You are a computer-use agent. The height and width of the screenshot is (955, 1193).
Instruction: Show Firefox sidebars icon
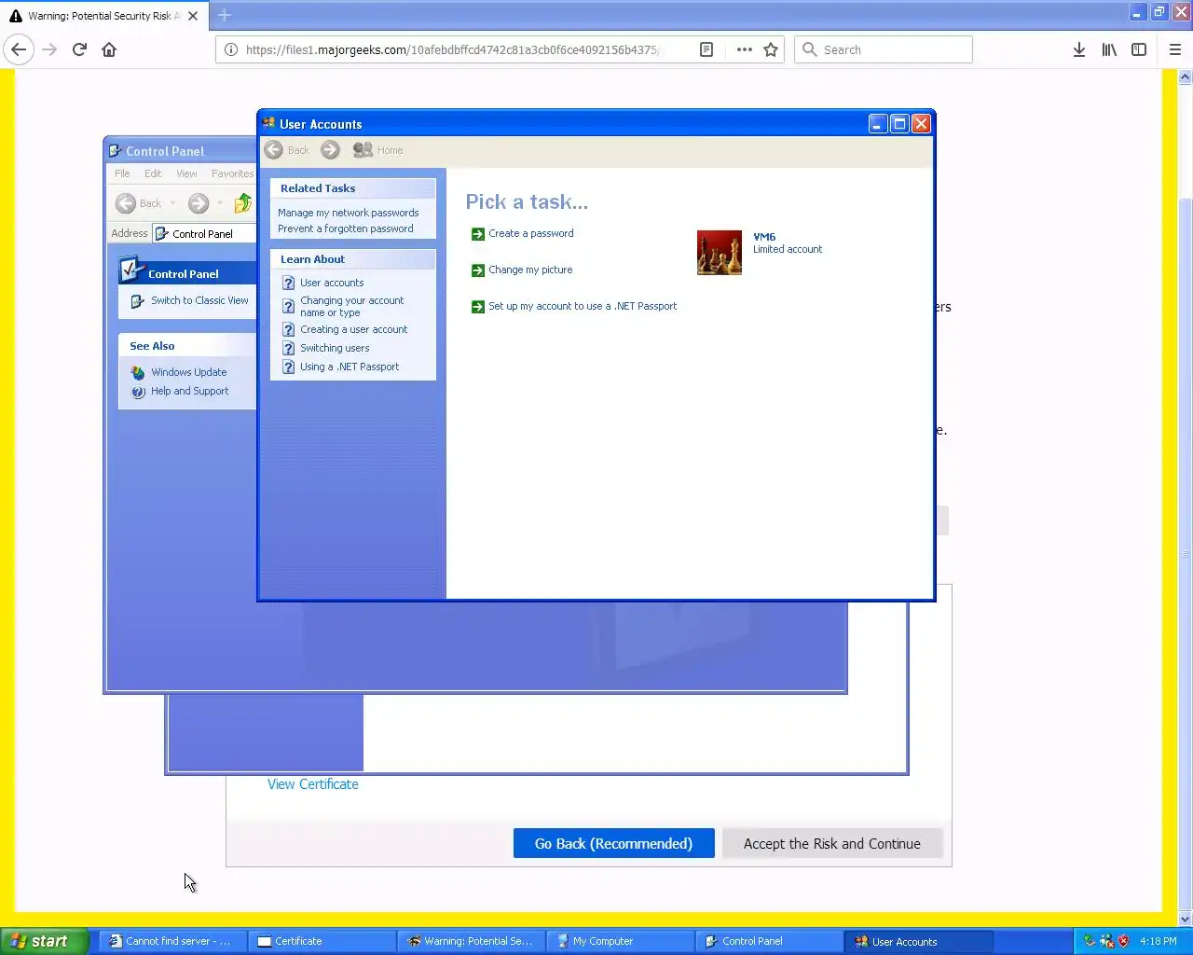click(x=1139, y=49)
